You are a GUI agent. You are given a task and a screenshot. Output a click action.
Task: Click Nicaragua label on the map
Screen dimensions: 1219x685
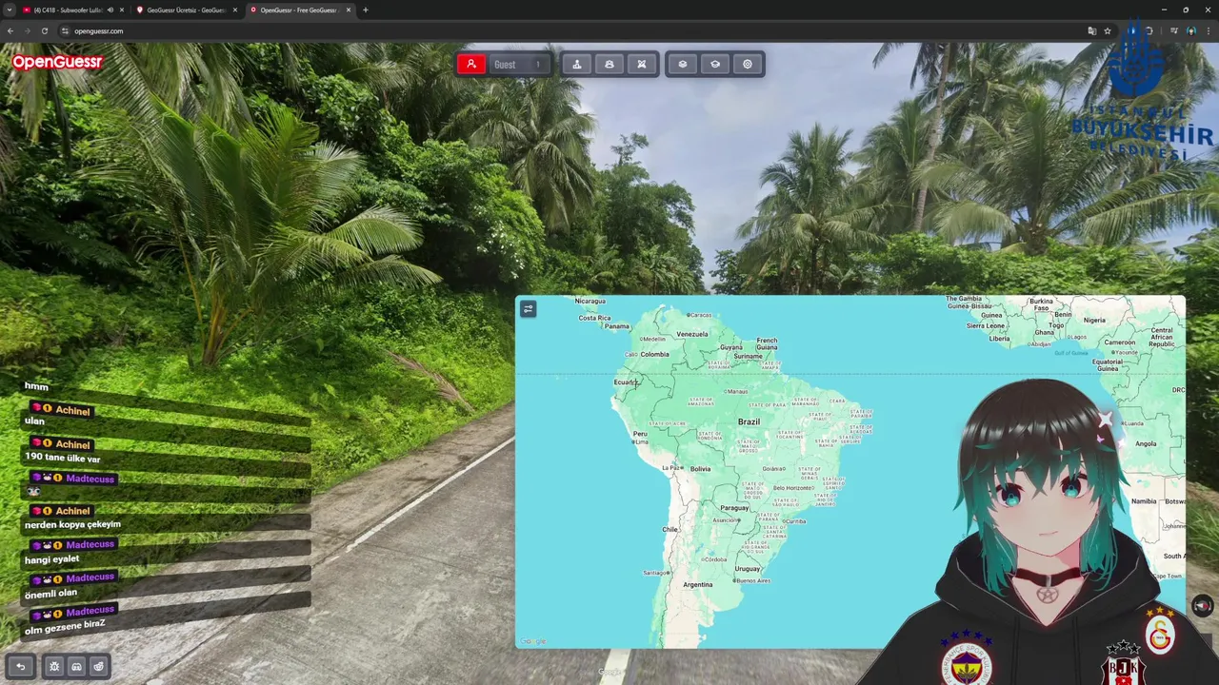pyautogui.click(x=590, y=301)
